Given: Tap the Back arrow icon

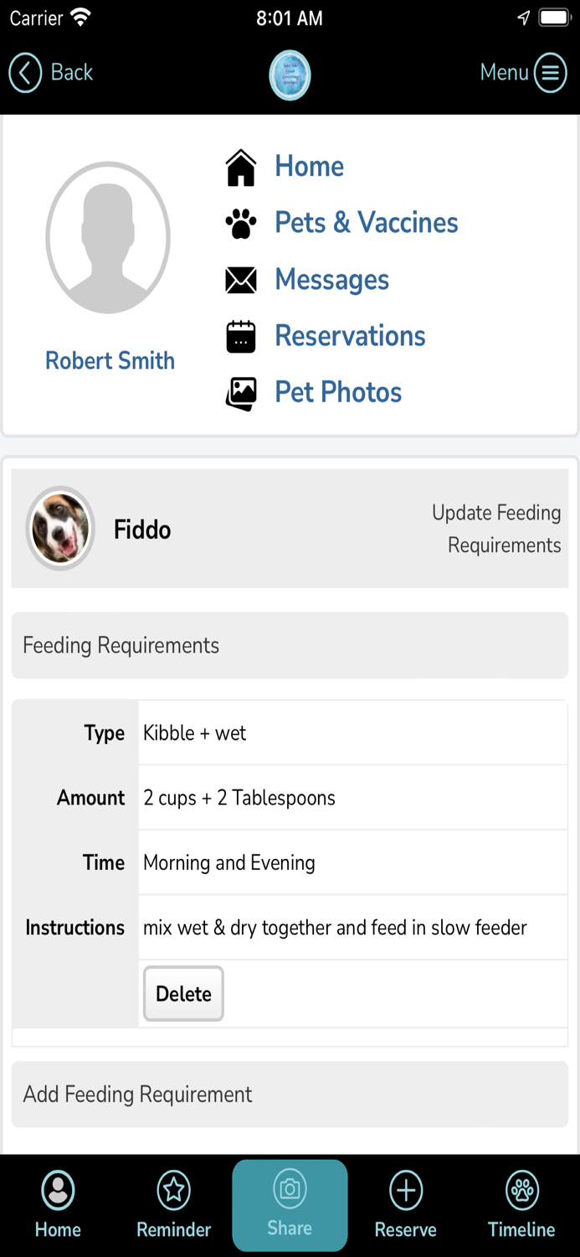Looking at the screenshot, I should click(x=25, y=73).
